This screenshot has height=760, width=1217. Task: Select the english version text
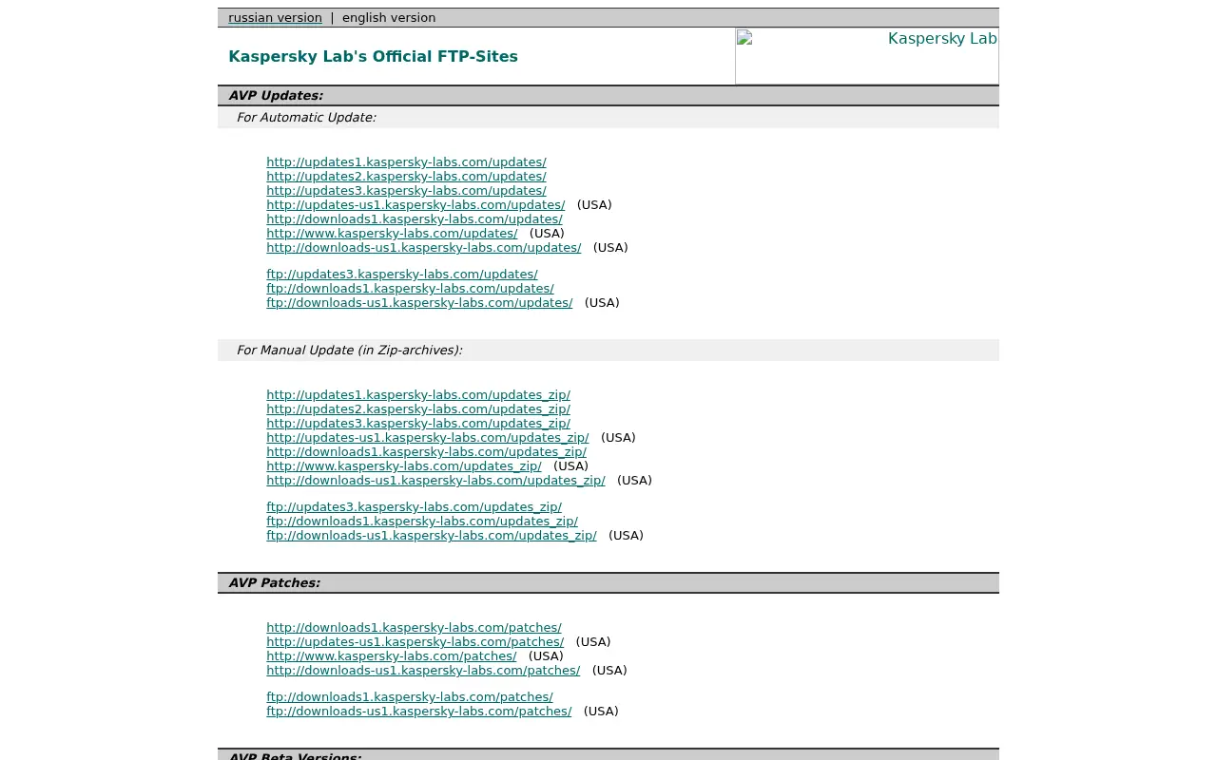pyautogui.click(x=389, y=17)
